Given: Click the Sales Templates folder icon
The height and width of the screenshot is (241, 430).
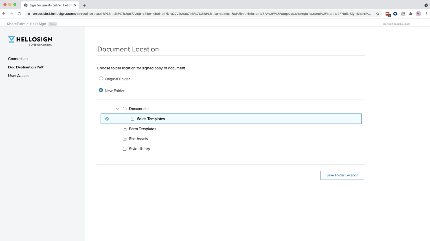Looking at the screenshot, I should (133, 119).
